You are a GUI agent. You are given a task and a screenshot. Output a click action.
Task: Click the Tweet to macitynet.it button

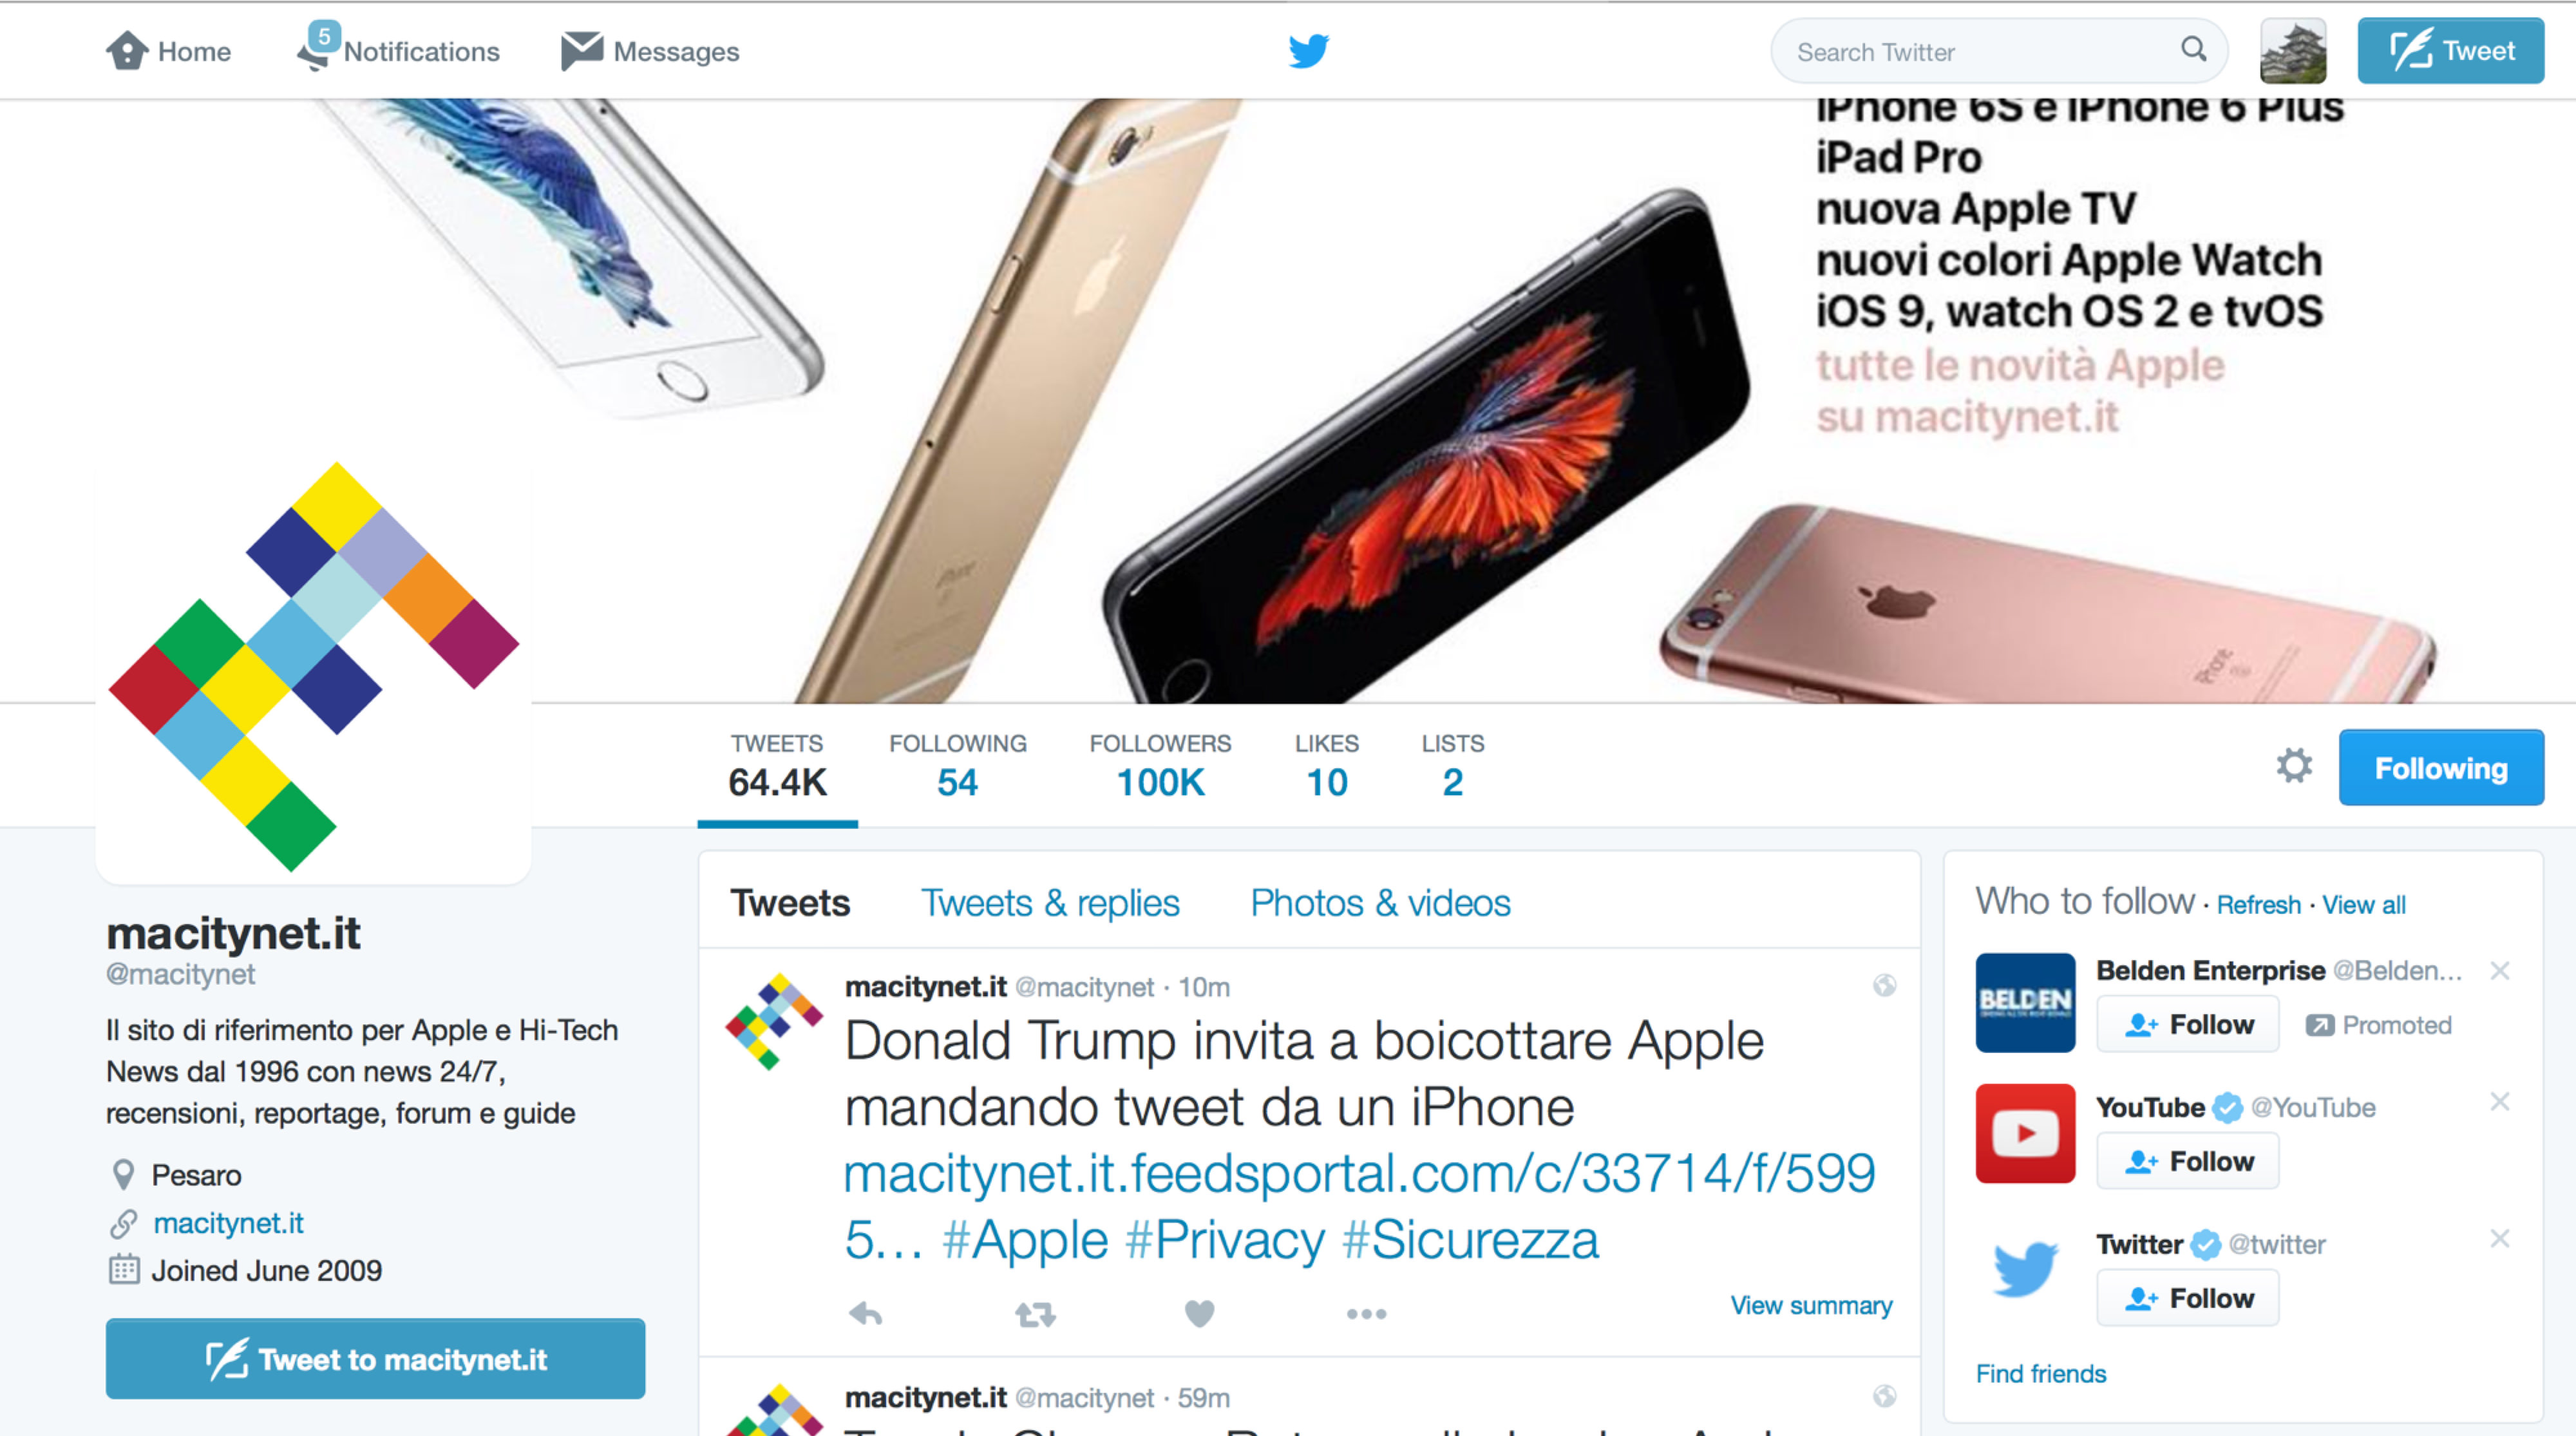point(375,1359)
